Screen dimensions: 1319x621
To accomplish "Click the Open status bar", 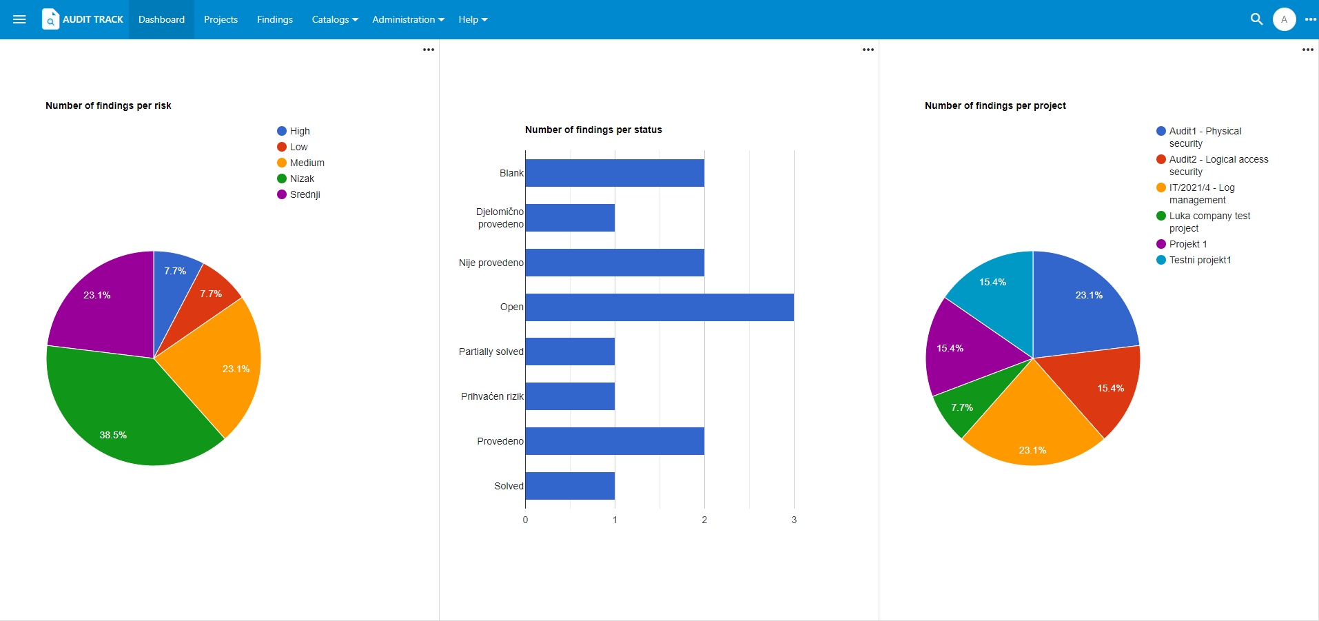I will (659, 307).
